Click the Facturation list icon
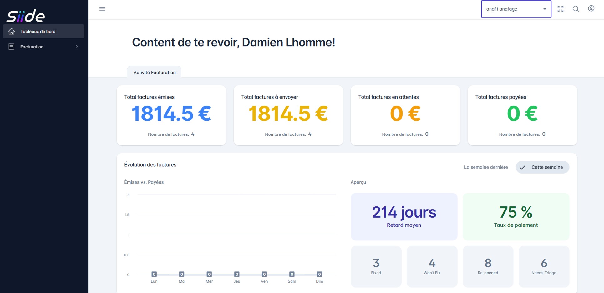604x293 pixels. tap(12, 47)
